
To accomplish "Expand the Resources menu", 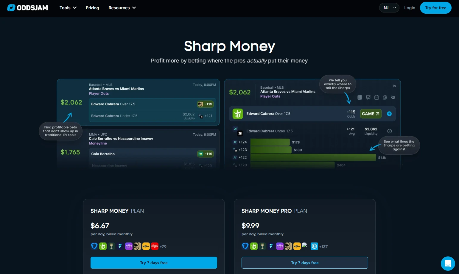I will (x=122, y=8).
